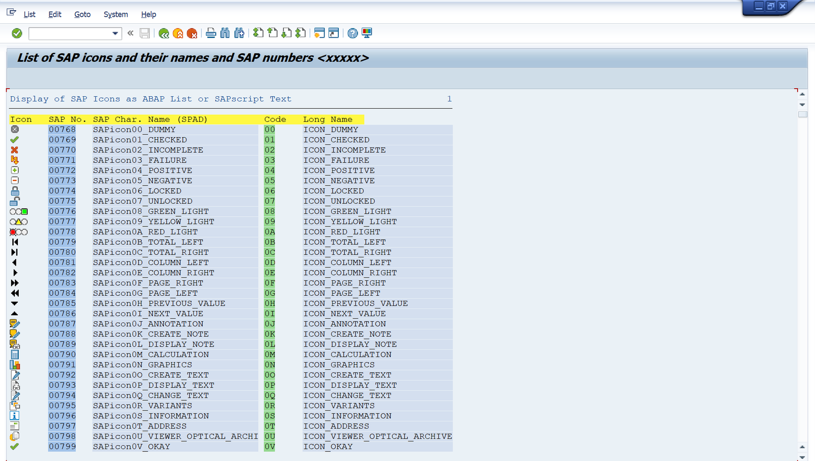The width and height of the screenshot is (815, 461).
Task: Click the ICON_CALCULATION calculator icon
Action: 15,354
